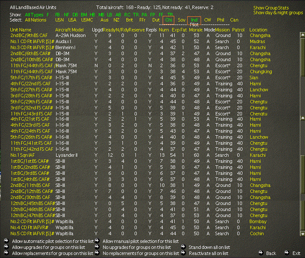This screenshot has height=258, width=305.
Task: Open Cochin location link
Action: (x=257, y=233)
